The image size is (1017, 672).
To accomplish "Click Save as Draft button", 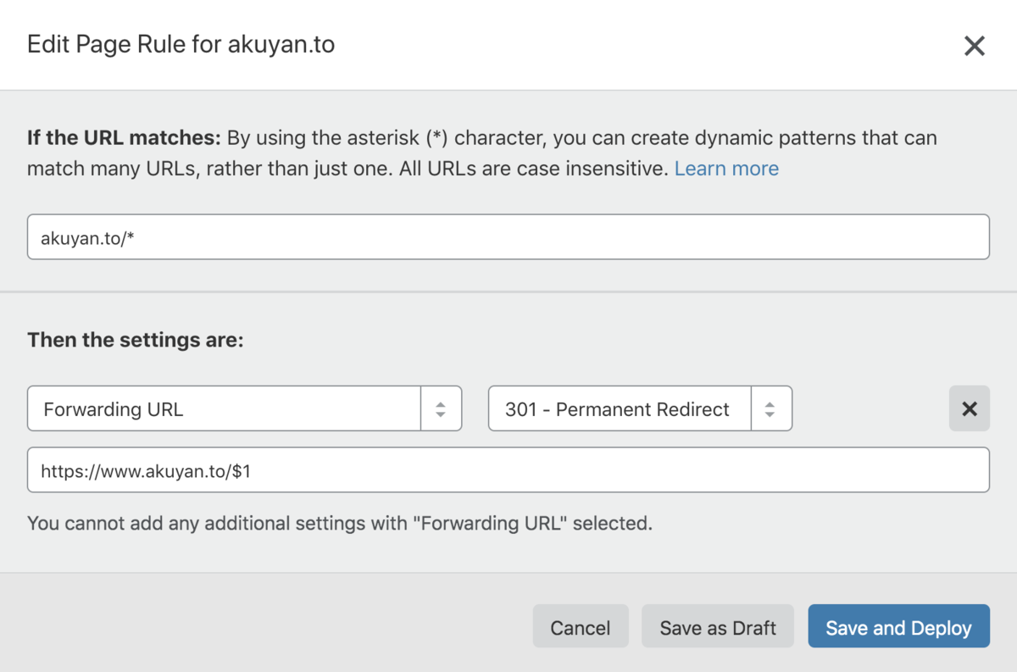I will [x=718, y=626].
